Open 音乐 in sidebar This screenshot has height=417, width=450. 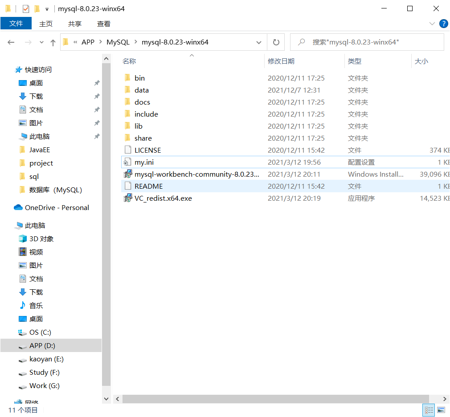36,306
